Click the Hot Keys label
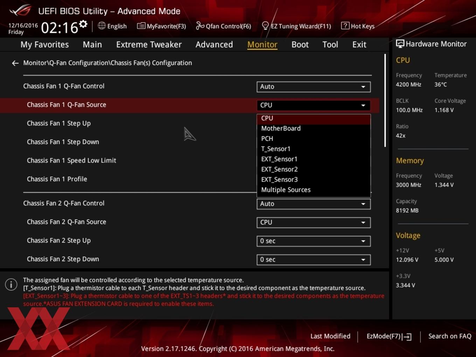Screen dimensions: 476x357 [363, 26]
